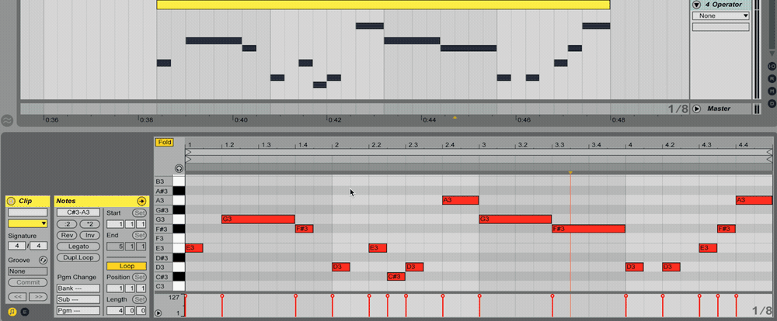Click the overview wave icon at left edge
777x321 pixels.
pyautogui.click(x=7, y=120)
